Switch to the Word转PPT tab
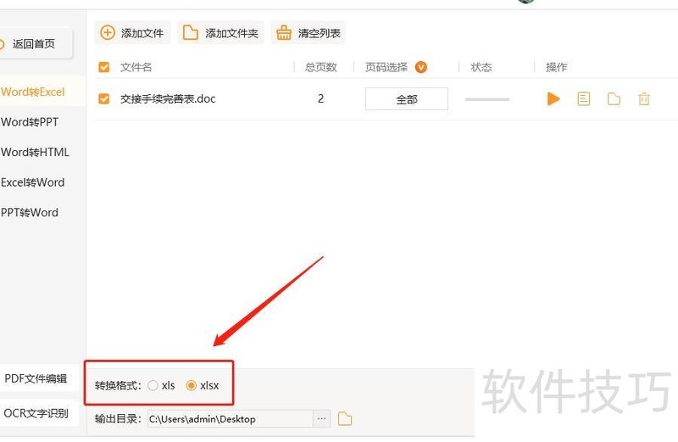 tap(30, 122)
